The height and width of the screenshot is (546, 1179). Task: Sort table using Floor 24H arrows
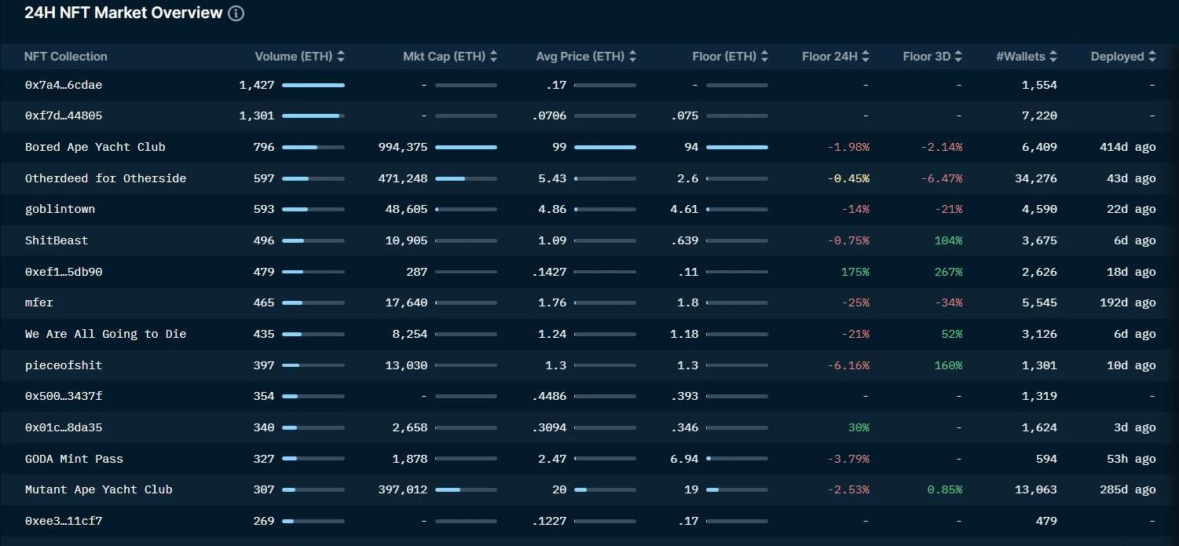click(x=866, y=57)
